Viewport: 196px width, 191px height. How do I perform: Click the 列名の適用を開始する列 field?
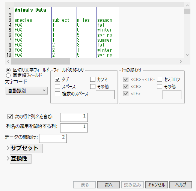pyautogui.click(x=74, y=128)
